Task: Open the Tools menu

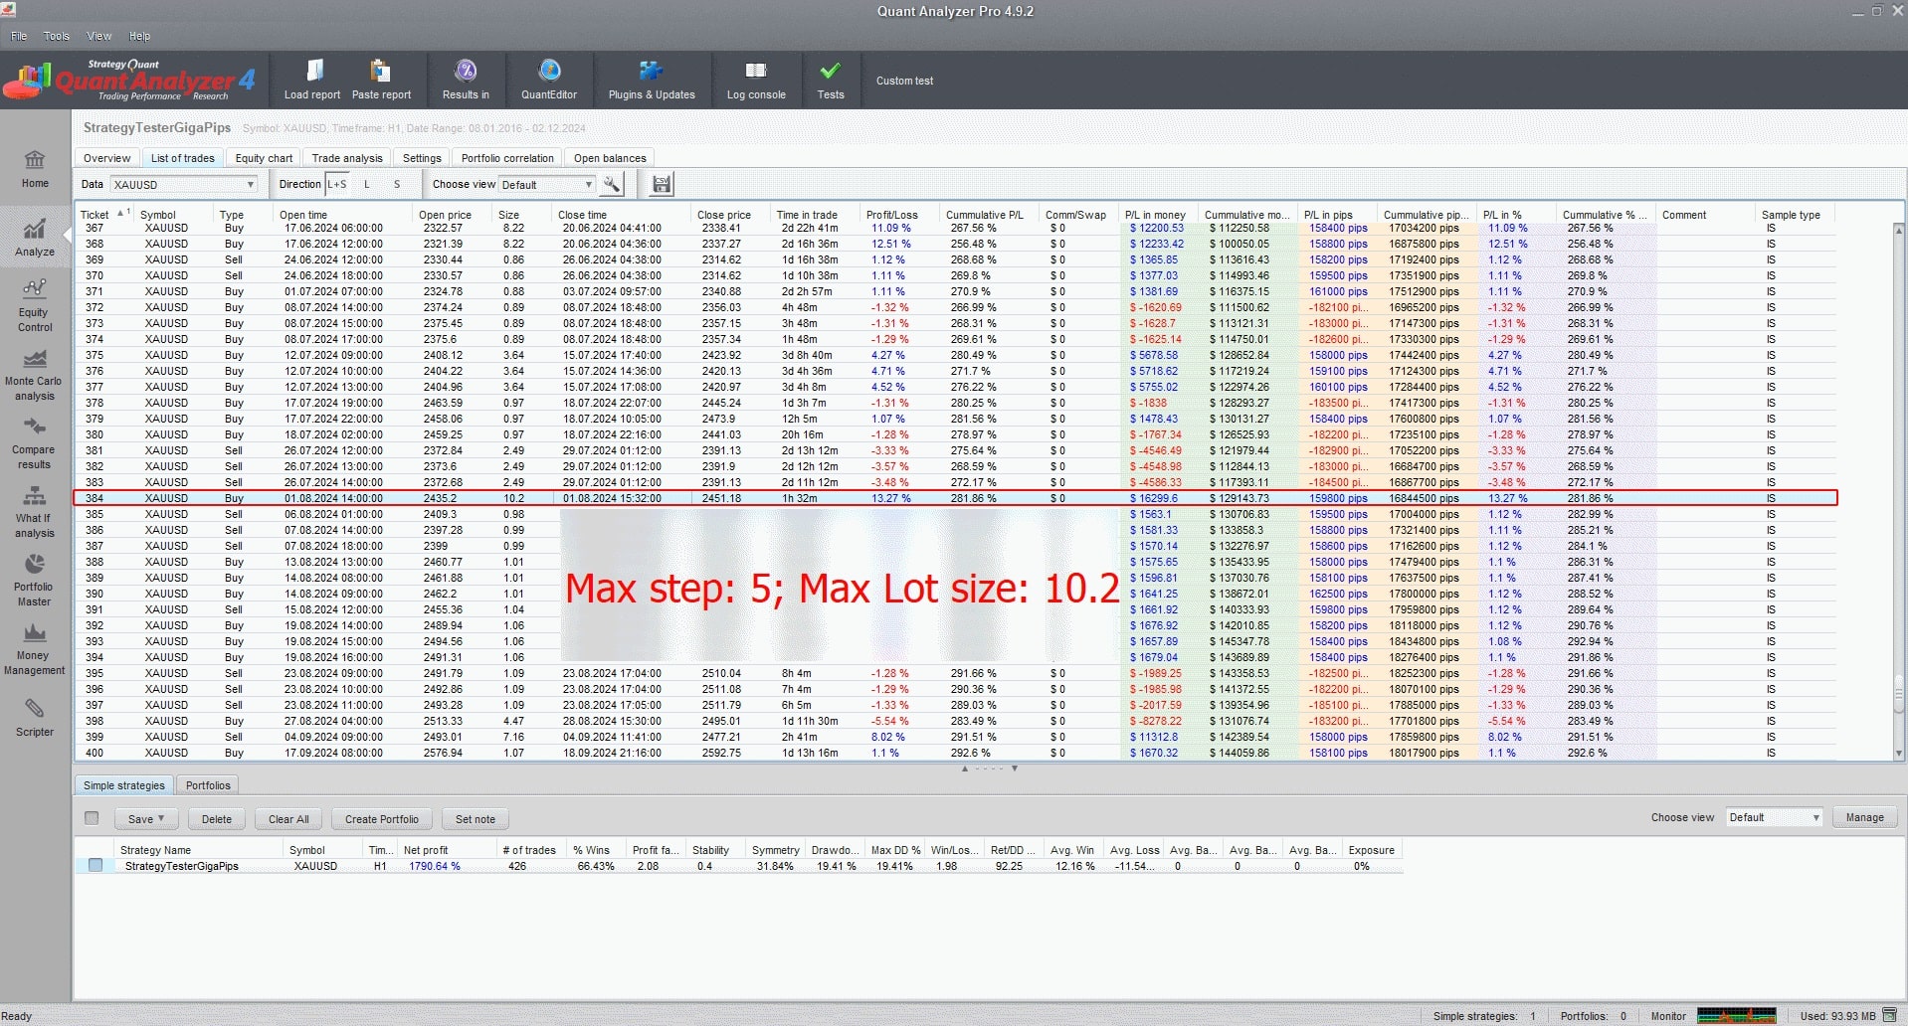Action: pyautogui.click(x=57, y=36)
